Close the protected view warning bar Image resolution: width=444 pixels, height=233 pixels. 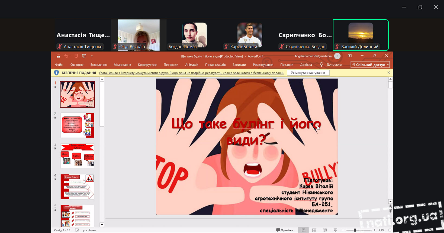click(x=389, y=73)
